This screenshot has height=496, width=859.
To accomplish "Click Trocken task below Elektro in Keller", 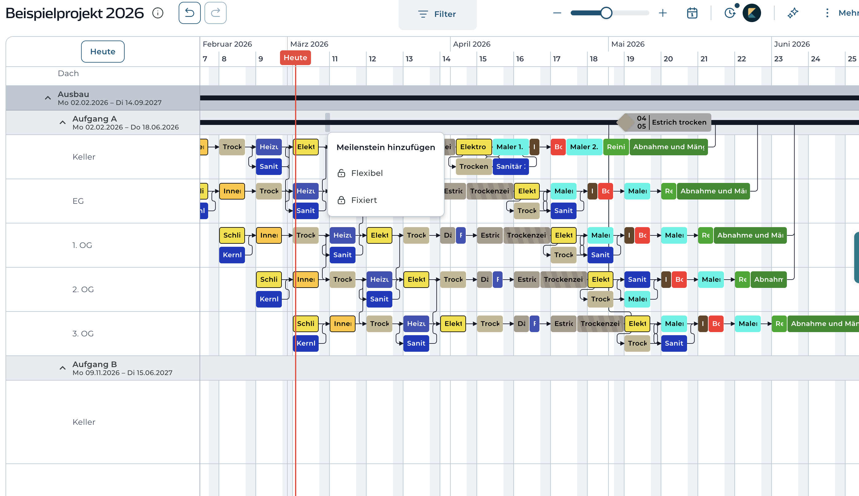I will [x=474, y=167].
